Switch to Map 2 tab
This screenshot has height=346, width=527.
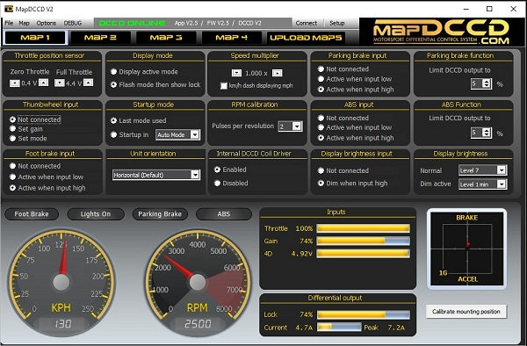tap(100, 37)
